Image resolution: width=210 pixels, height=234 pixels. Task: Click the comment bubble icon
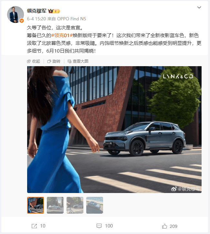point(99,226)
